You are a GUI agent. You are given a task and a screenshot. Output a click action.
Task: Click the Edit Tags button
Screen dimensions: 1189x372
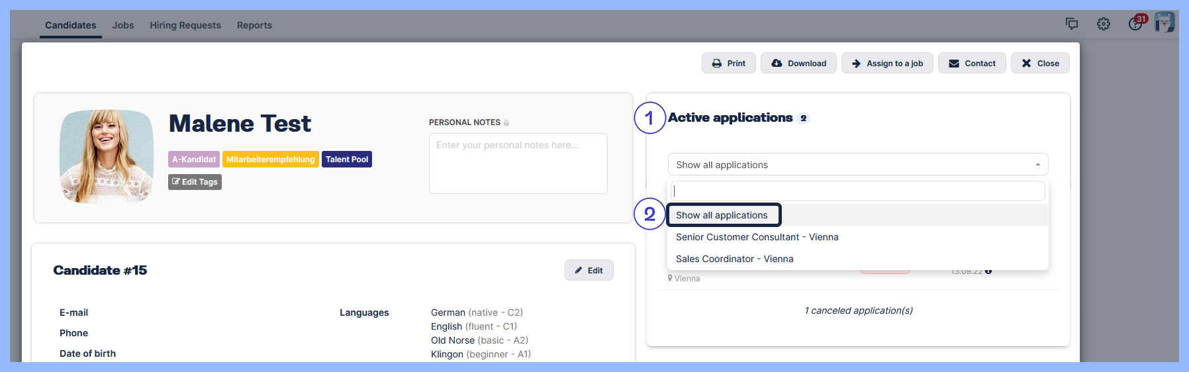pos(195,182)
